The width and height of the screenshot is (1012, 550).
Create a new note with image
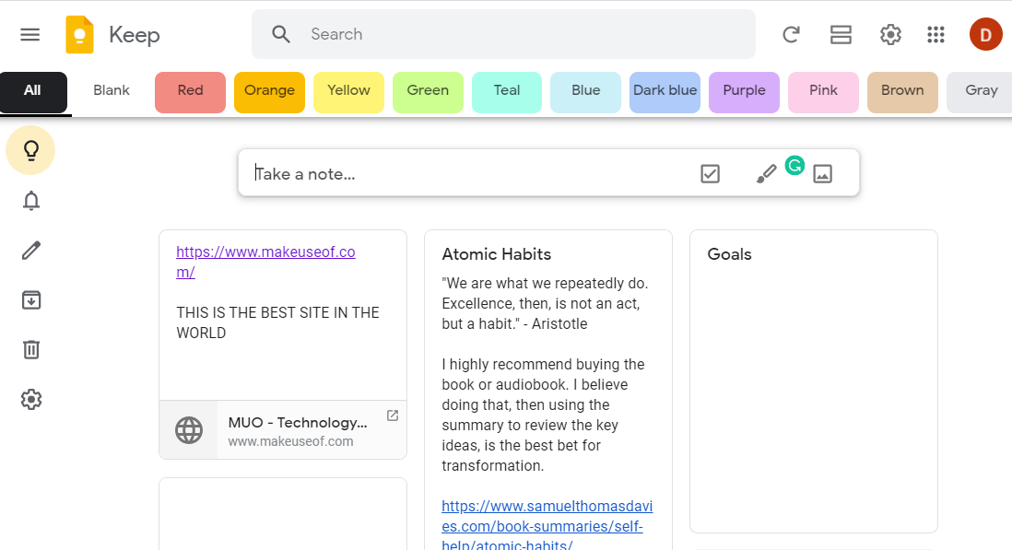point(822,173)
